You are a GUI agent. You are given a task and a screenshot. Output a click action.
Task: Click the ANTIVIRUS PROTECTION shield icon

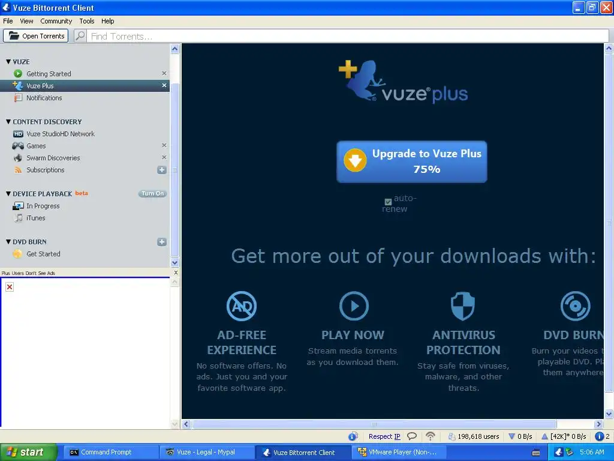(x=463, y=306)
